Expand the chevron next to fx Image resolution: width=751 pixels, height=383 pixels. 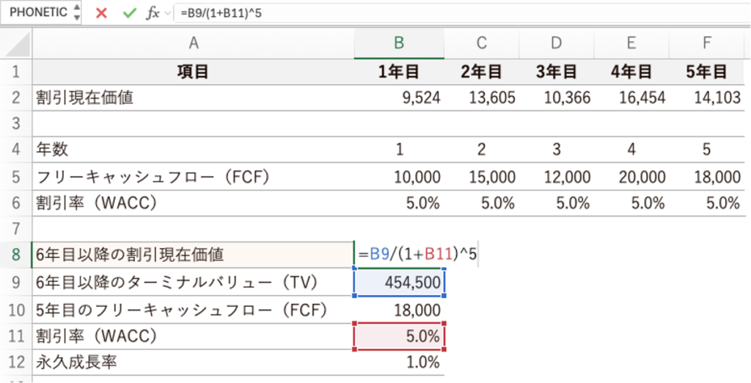tap(169, 13)
